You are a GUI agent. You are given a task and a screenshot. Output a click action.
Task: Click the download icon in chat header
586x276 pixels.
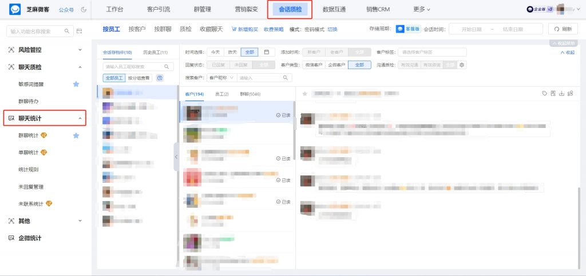pos(561,94)
